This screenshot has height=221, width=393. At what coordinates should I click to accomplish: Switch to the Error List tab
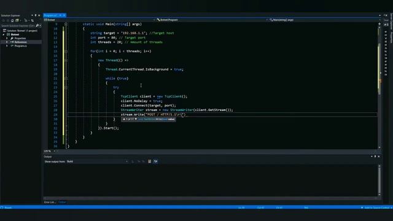pos(50,202)
